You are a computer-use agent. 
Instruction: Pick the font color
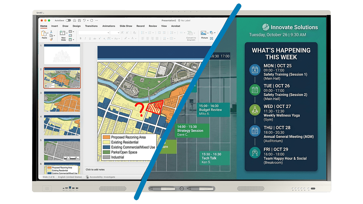[133, 38]
